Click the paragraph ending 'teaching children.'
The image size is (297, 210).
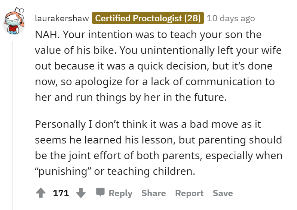coord(159,148)
